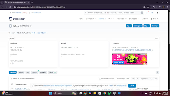The width and height of the screenshot is (170, 96).
Task: Open the Terms link in cookie banner
Action: [111, 86]
